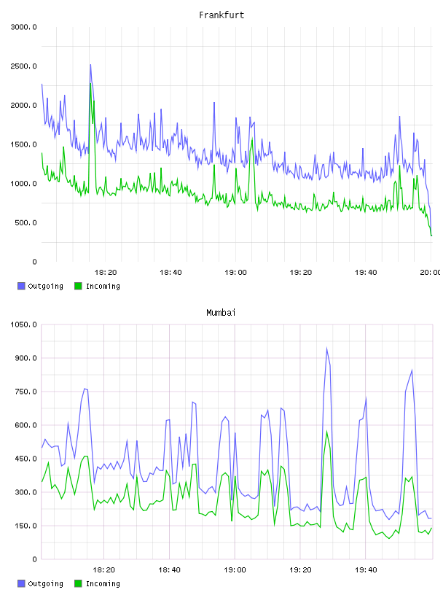Click the 1500.0 y-axis label on Frankfurt chart
443x595 pixels.
[x=23, y=144]
